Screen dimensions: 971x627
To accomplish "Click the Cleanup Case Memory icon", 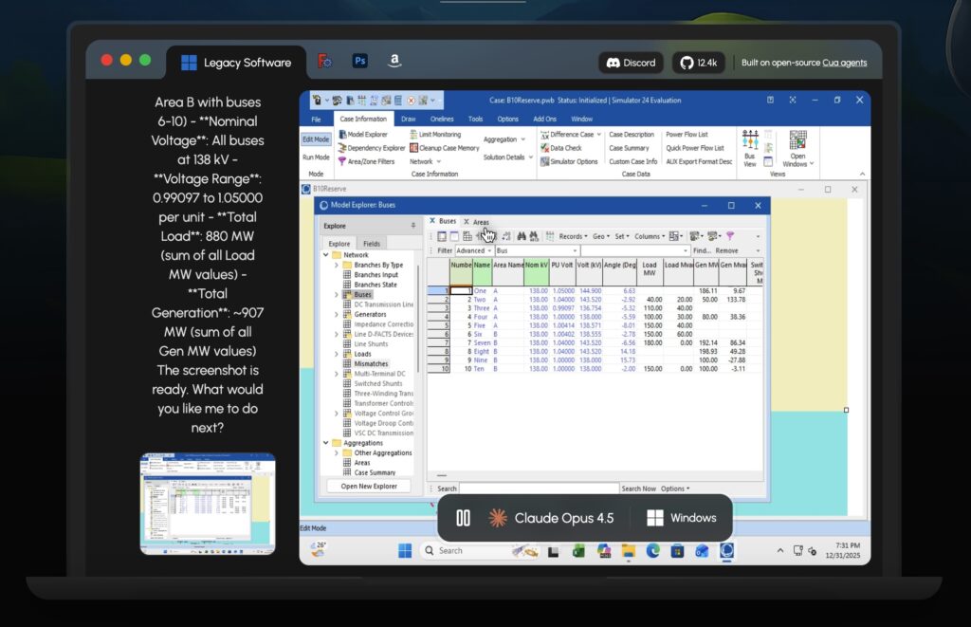I will (449, 148).
